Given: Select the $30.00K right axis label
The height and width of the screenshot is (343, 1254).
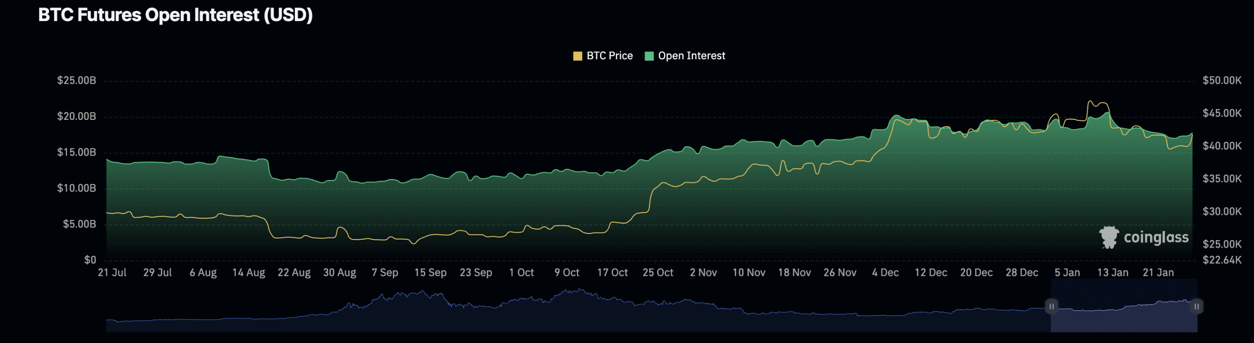Looking at the screenshot, I should point(1222,211).
